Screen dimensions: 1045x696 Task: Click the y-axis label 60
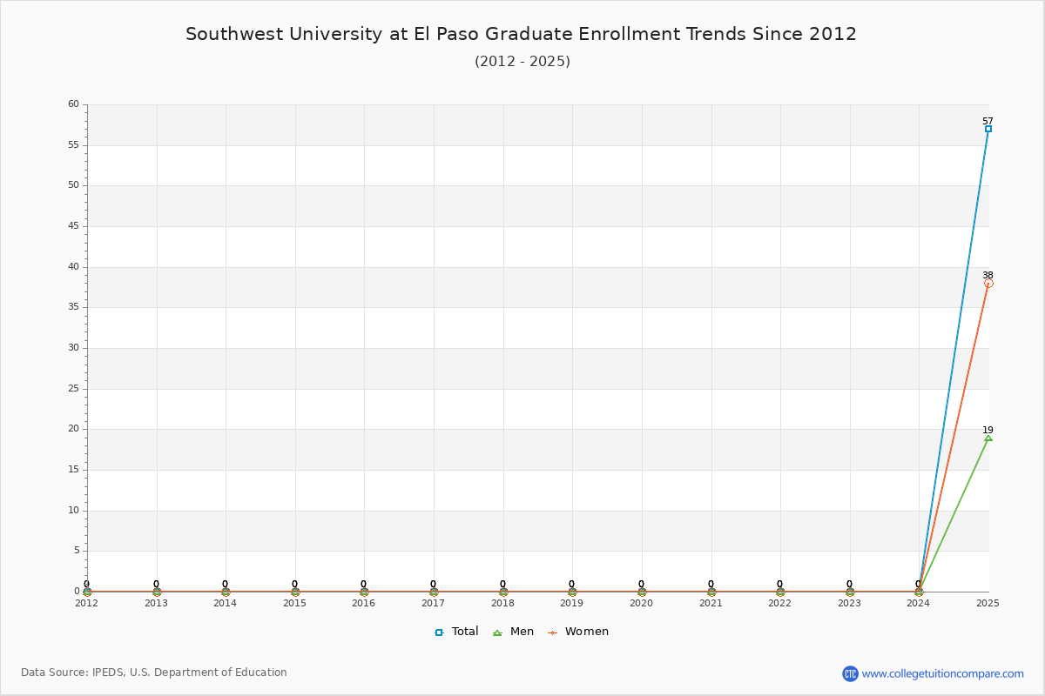[73, 104]
